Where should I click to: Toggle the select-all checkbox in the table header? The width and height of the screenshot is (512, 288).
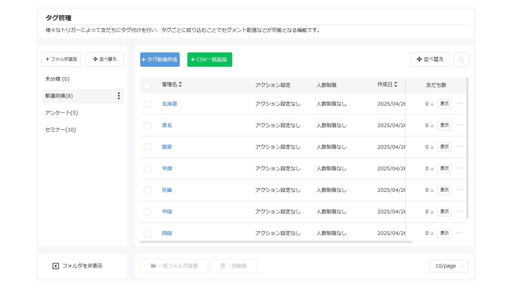tap(147, 85)
